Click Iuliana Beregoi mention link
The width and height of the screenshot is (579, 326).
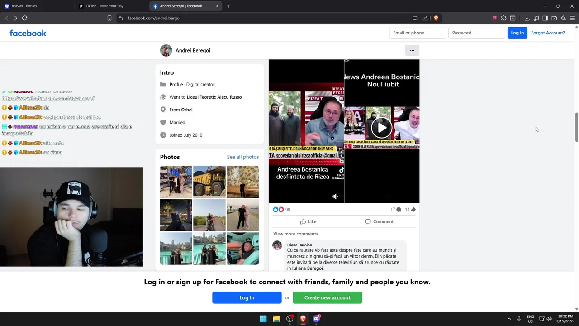tap(308, 268)
